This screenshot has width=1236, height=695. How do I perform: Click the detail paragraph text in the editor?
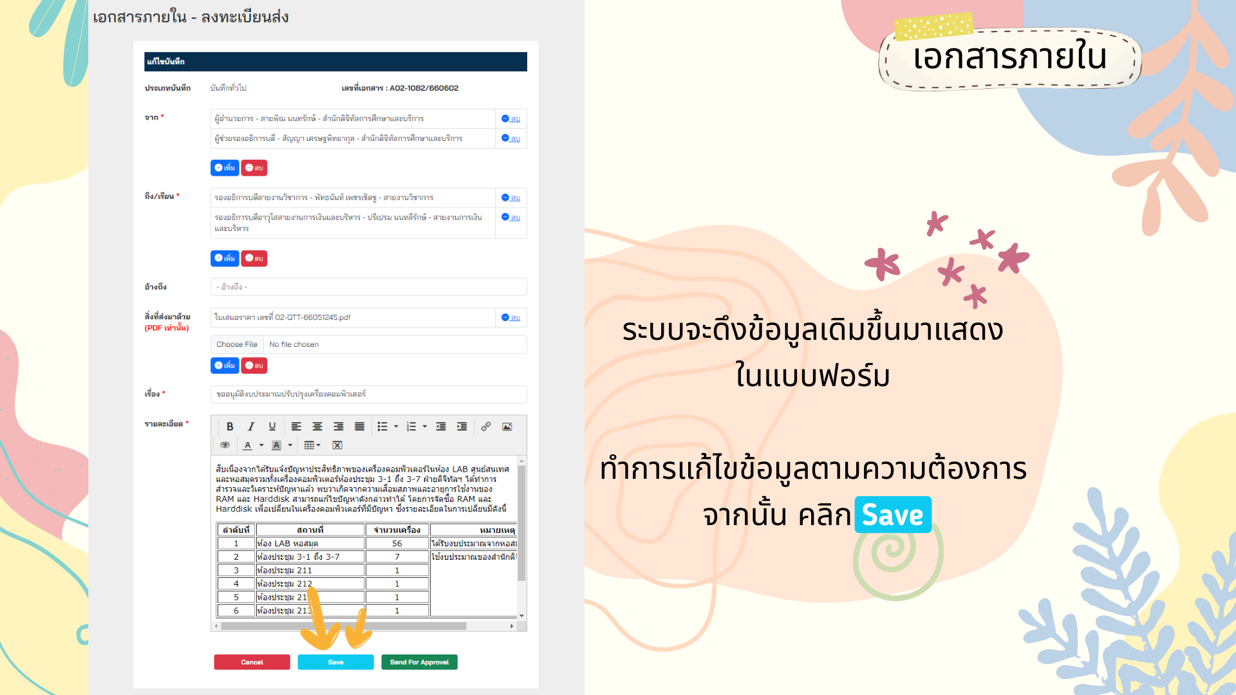[x=362, y=489]
